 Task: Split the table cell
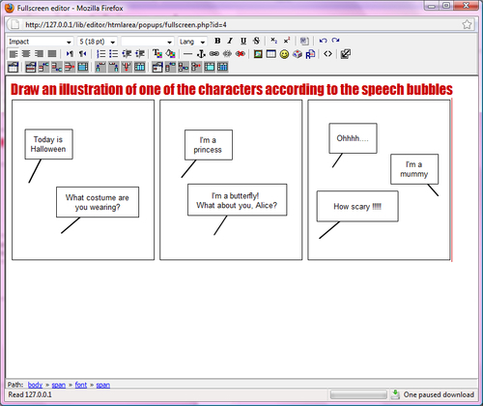(222, 67)
